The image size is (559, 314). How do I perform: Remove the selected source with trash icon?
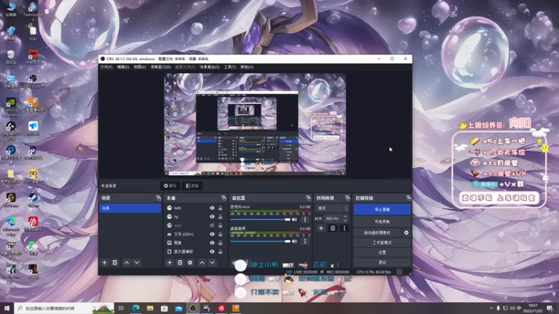tap(180, 263)
